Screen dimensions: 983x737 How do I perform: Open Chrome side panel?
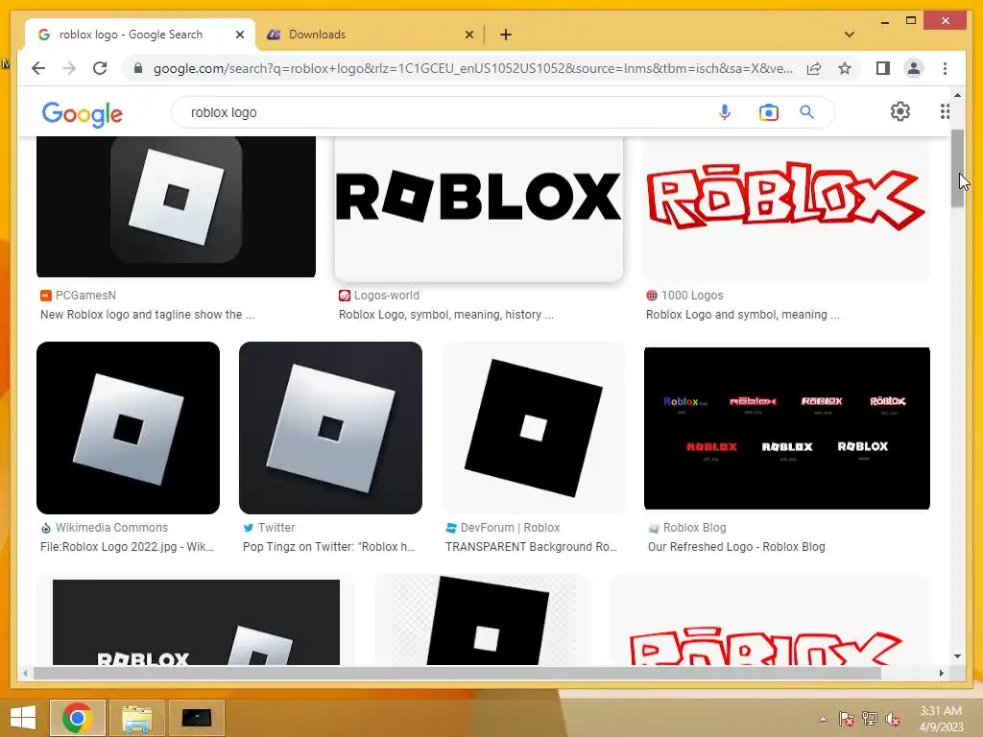click(883, 68)
